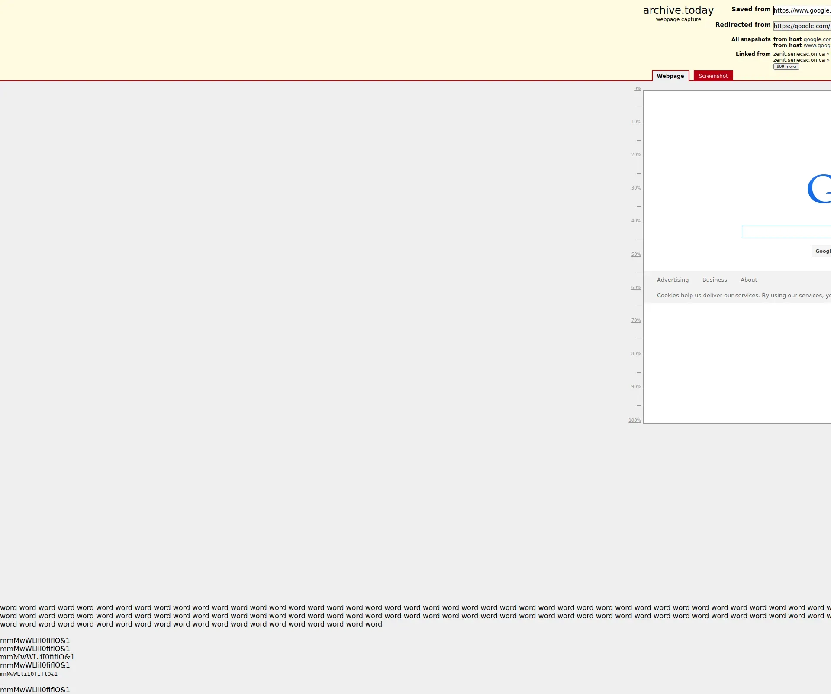Focus the Saved from URL field
Screen dimensions: 831x694
point(802,10)
